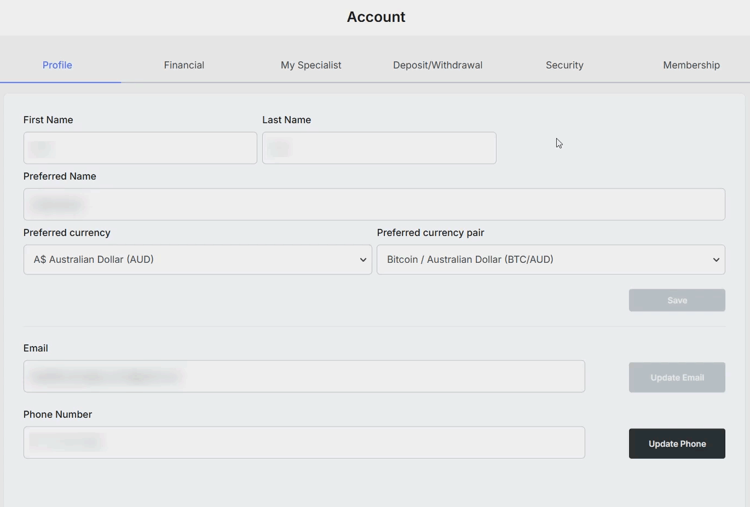
Task: Click the Phone Number label
Action: [x=57, y=414]
